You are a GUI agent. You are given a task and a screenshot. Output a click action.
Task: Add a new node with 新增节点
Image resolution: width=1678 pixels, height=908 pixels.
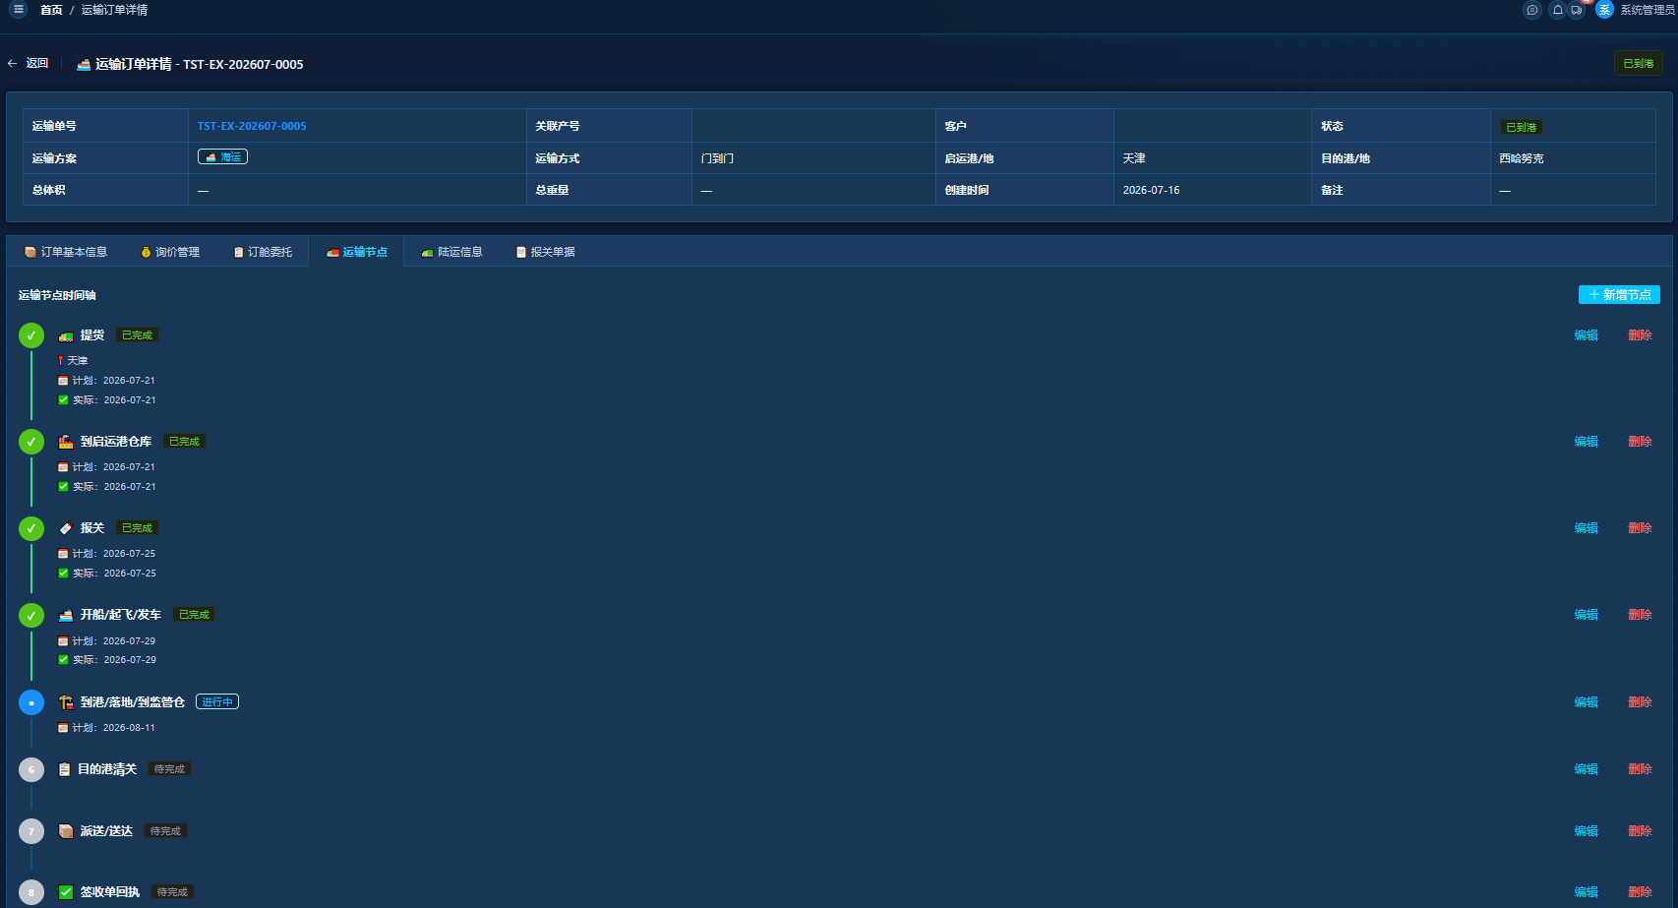point(1619,295)
